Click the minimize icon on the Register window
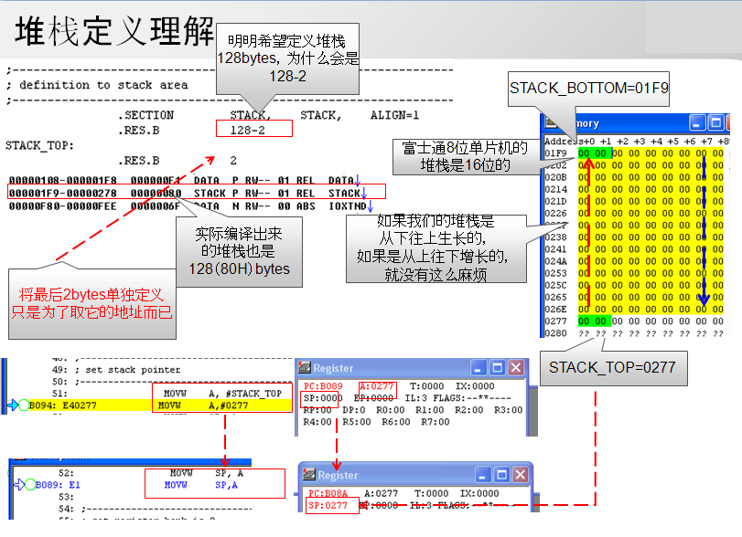 [479, 369]
